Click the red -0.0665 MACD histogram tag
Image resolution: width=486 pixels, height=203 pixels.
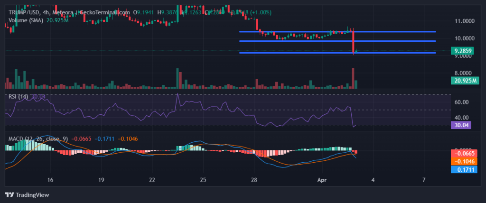(x=464, y=153)
